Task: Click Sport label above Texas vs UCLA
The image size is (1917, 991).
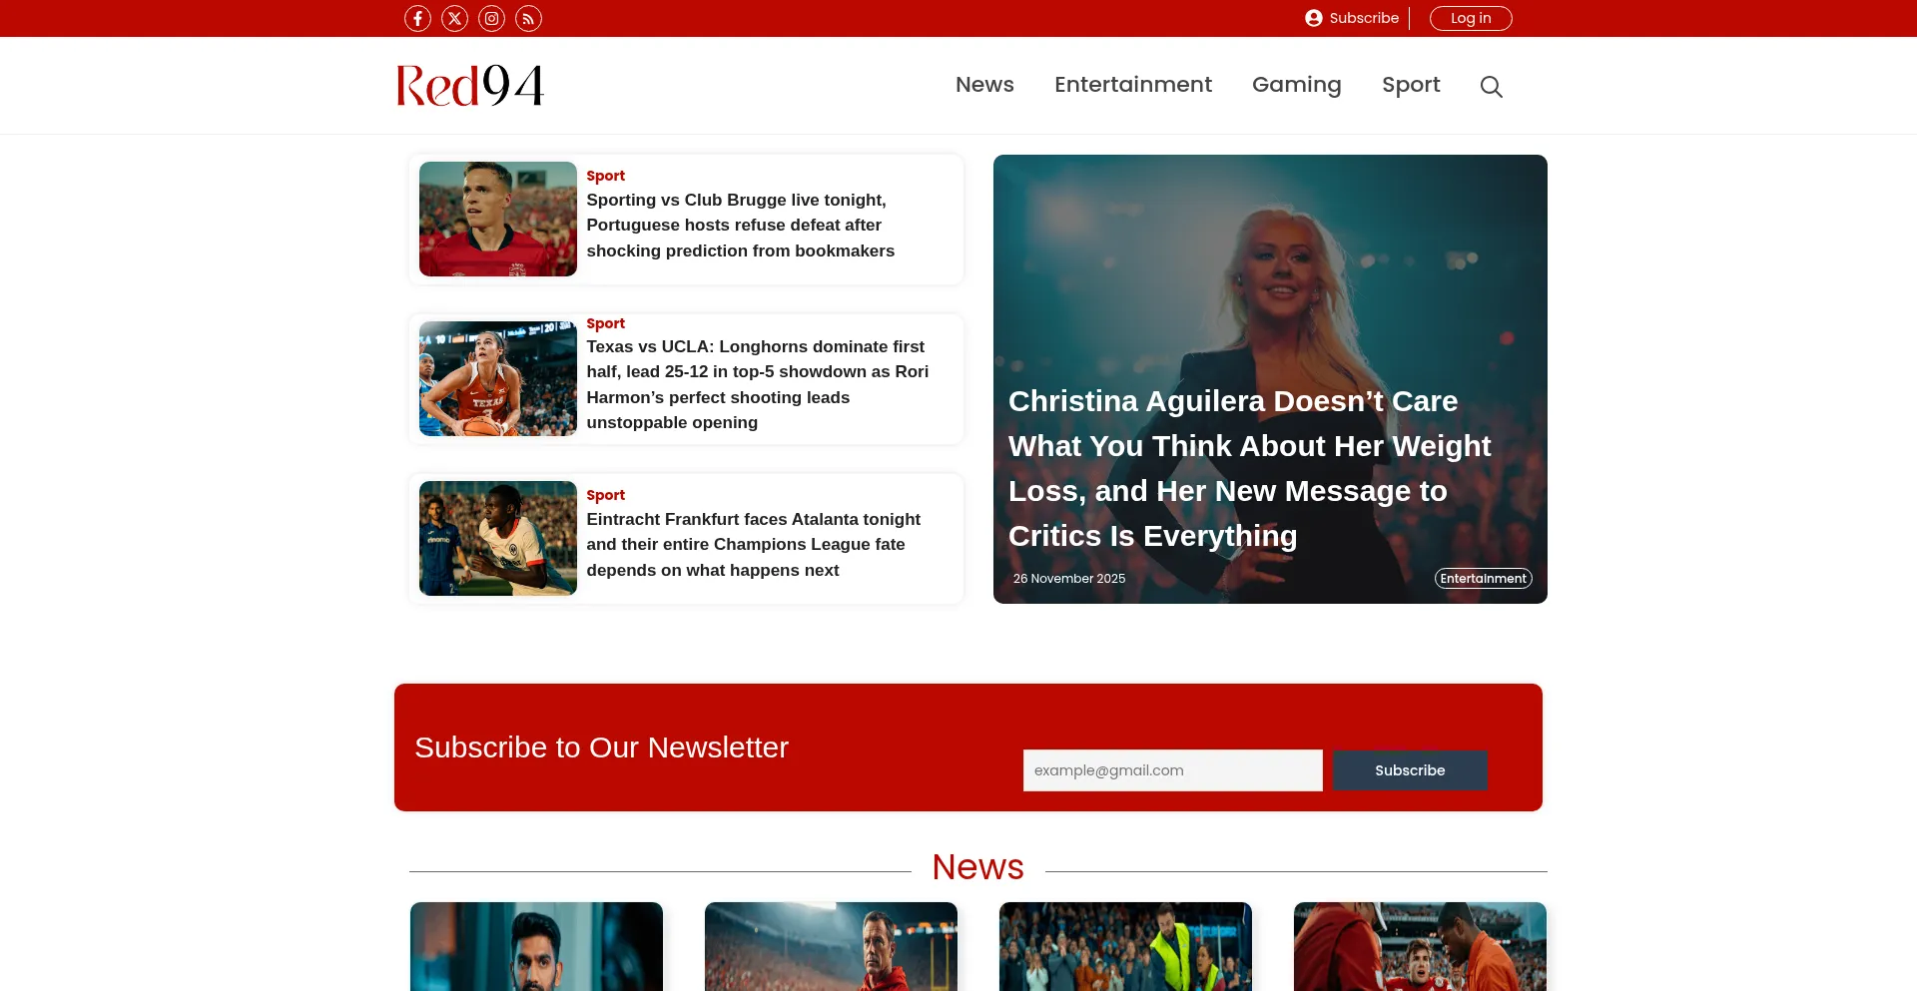Action: tap(605, 323)
